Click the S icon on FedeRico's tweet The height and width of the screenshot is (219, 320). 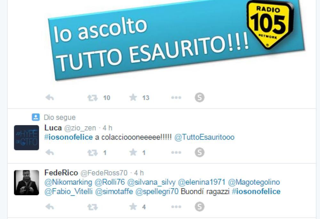200,207
